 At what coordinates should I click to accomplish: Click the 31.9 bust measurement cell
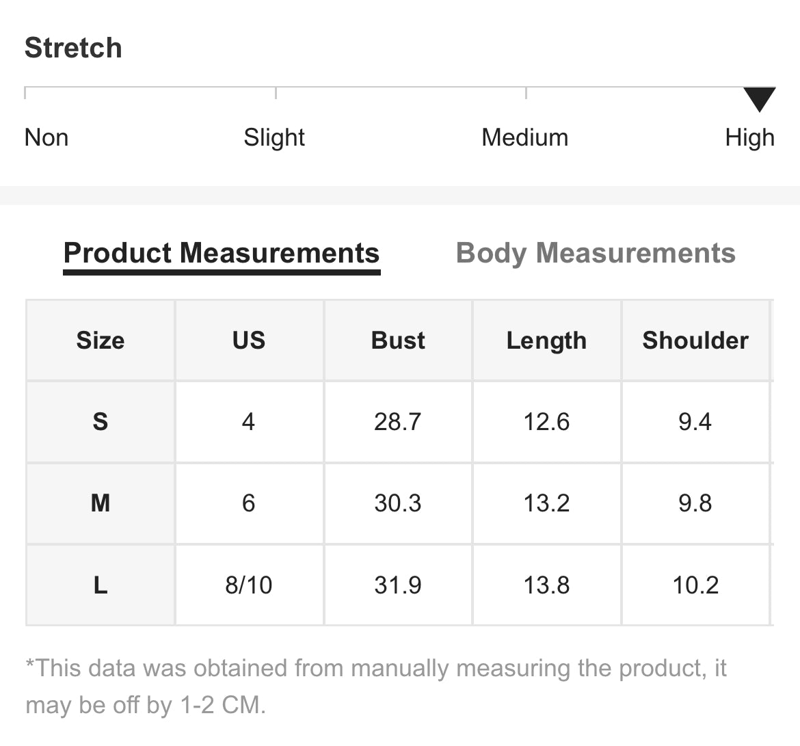click(398, 585)
